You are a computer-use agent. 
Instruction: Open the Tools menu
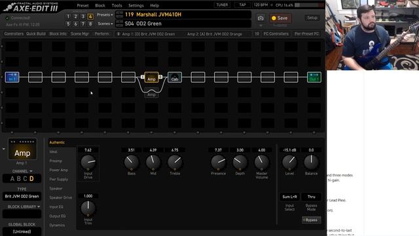pos(117,5)
